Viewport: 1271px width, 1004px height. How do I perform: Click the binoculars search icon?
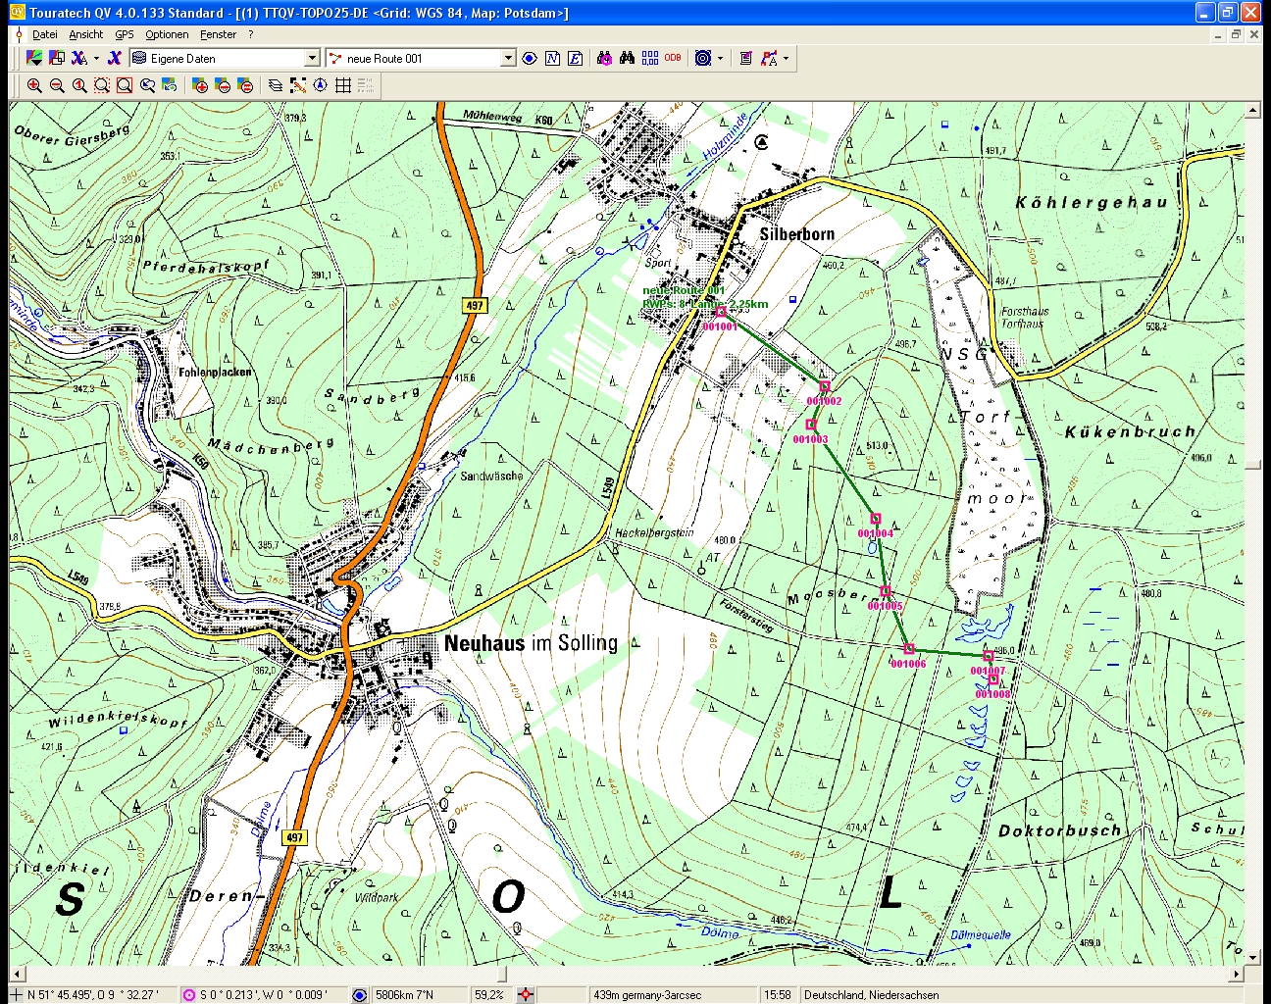point(627,59)
